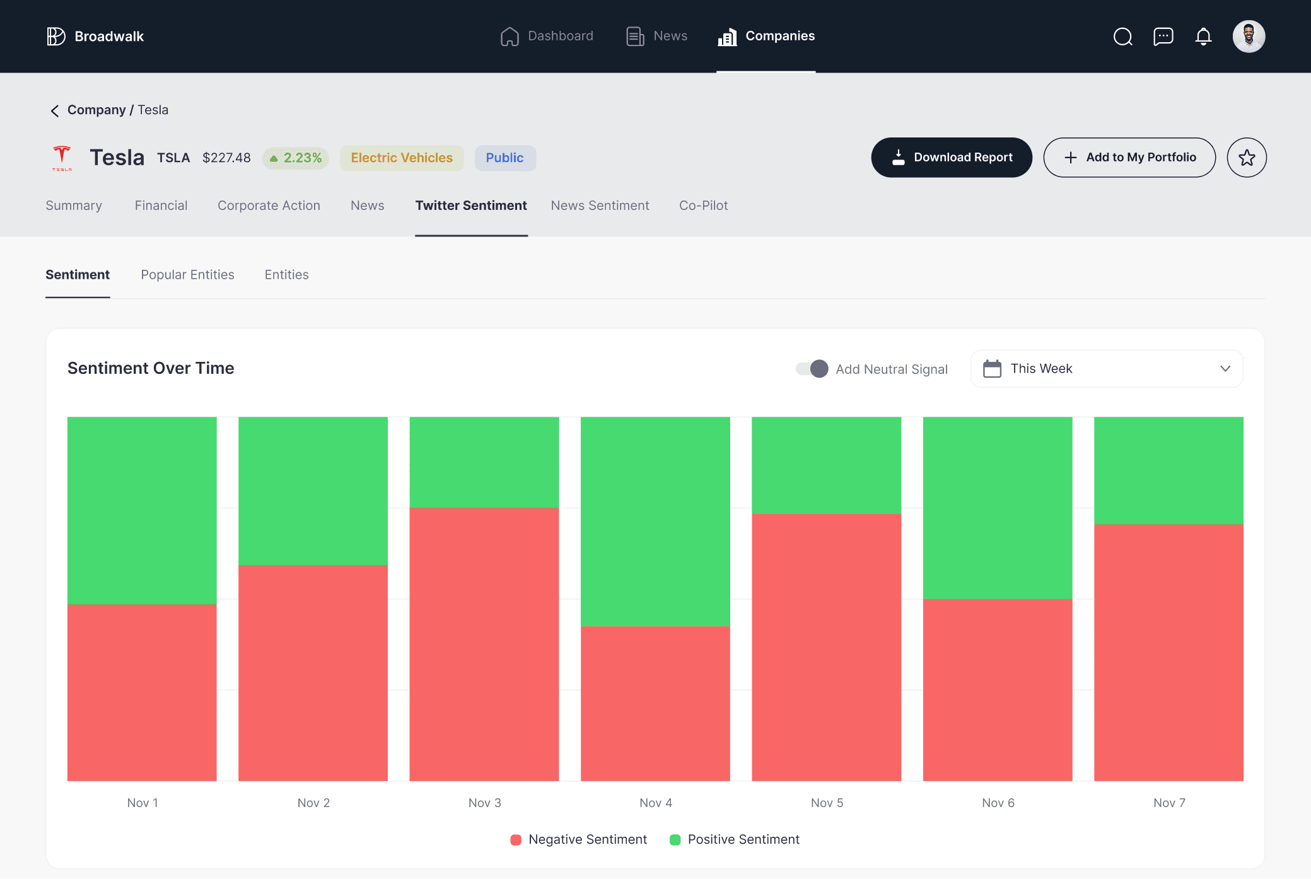Click the TSLA ticker symbol

[x=173, y=158]
